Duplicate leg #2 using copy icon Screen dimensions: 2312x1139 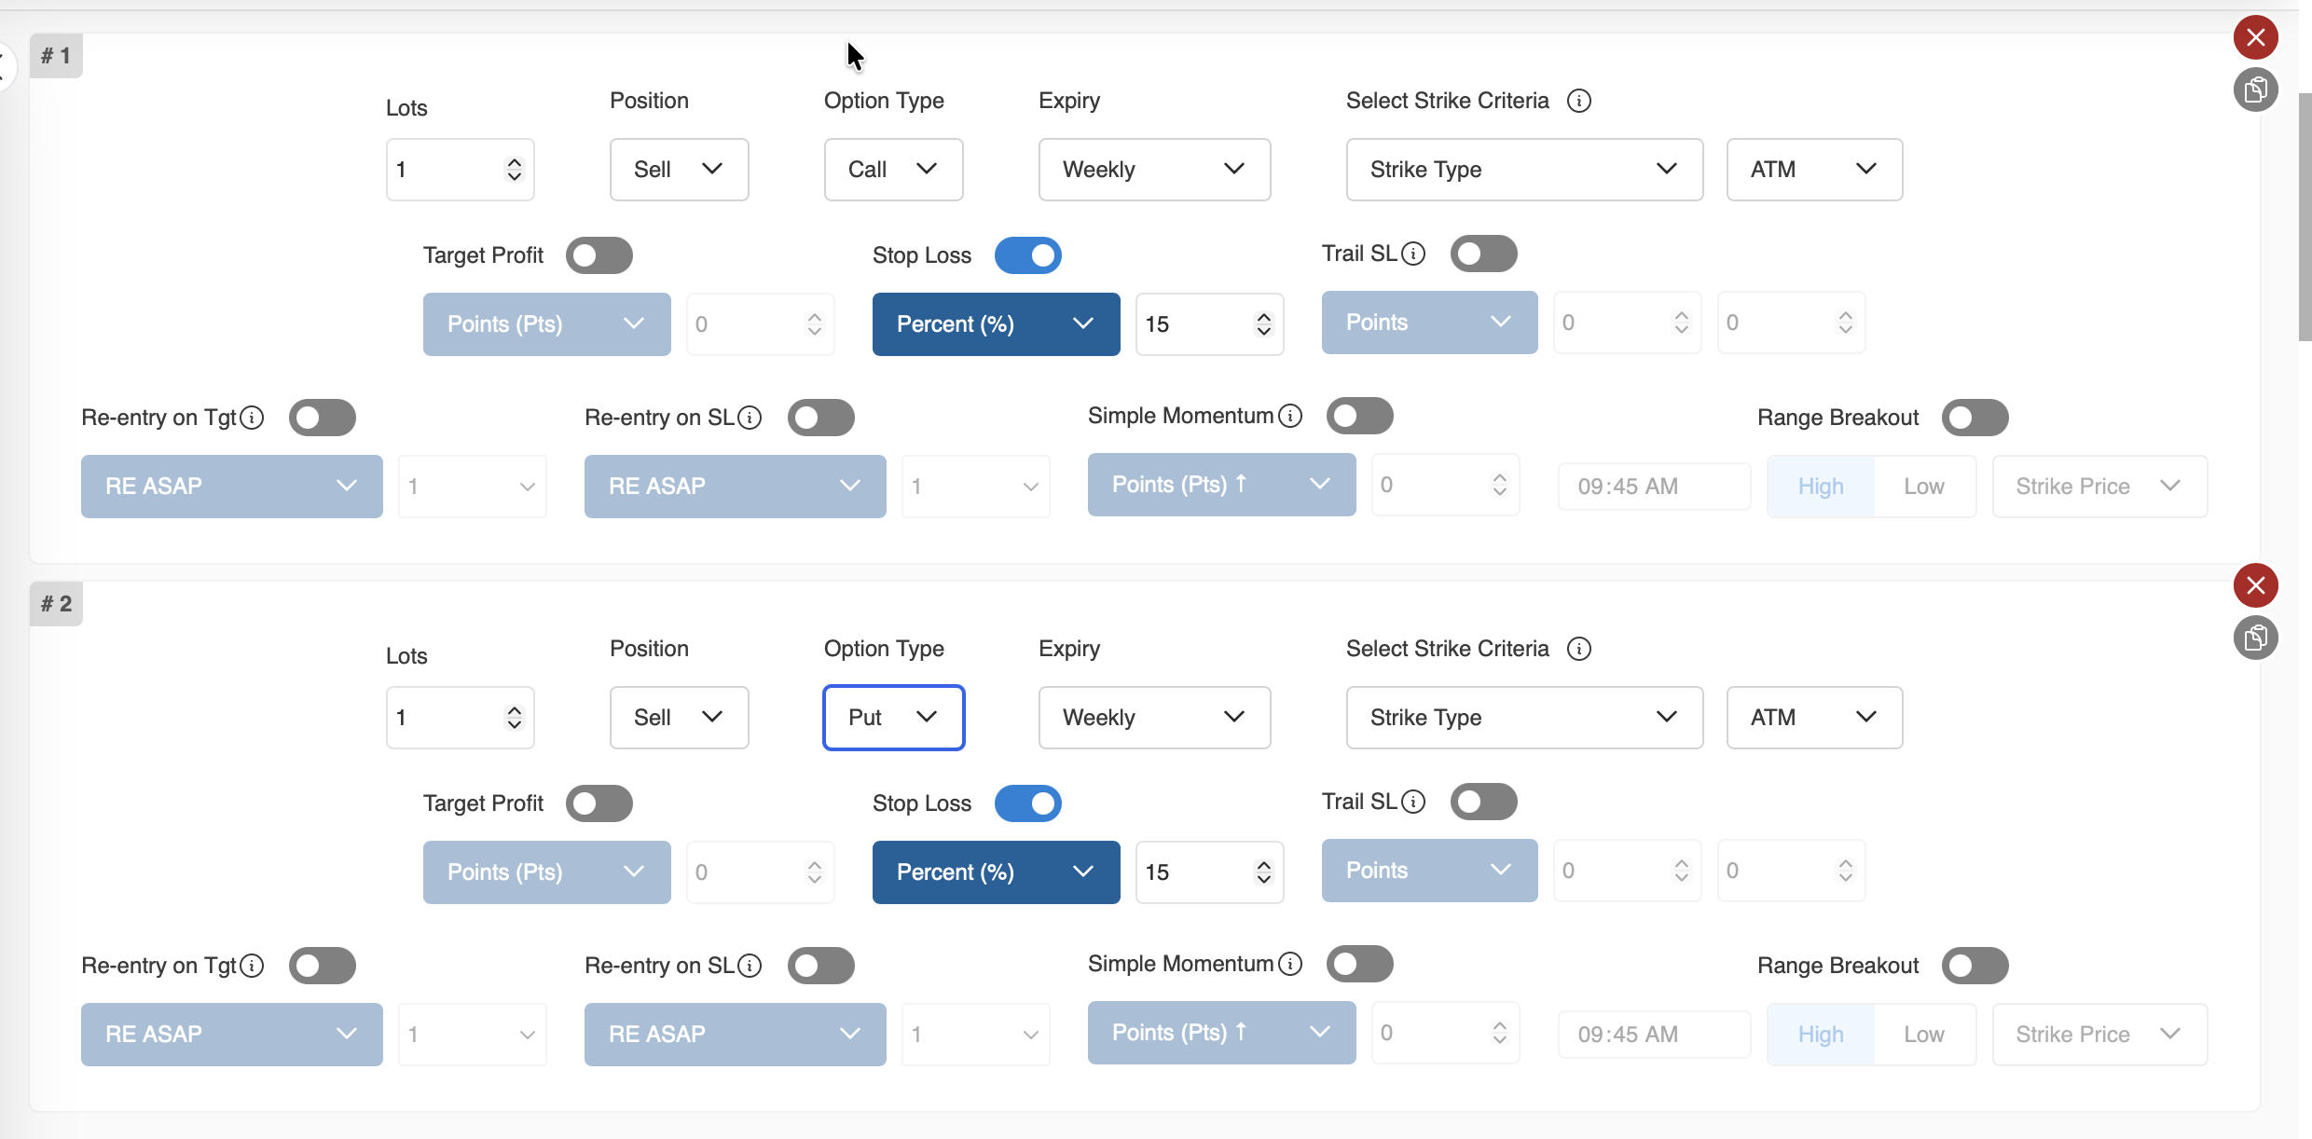click(x=2255, y=638)
